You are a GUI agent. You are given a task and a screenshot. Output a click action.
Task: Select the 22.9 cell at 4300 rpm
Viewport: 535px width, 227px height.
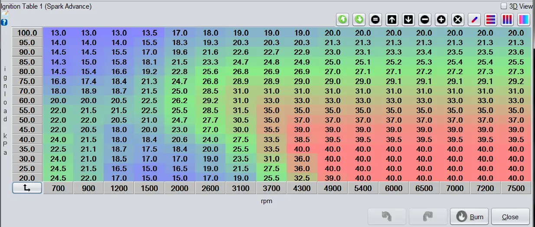click(302, 52)
